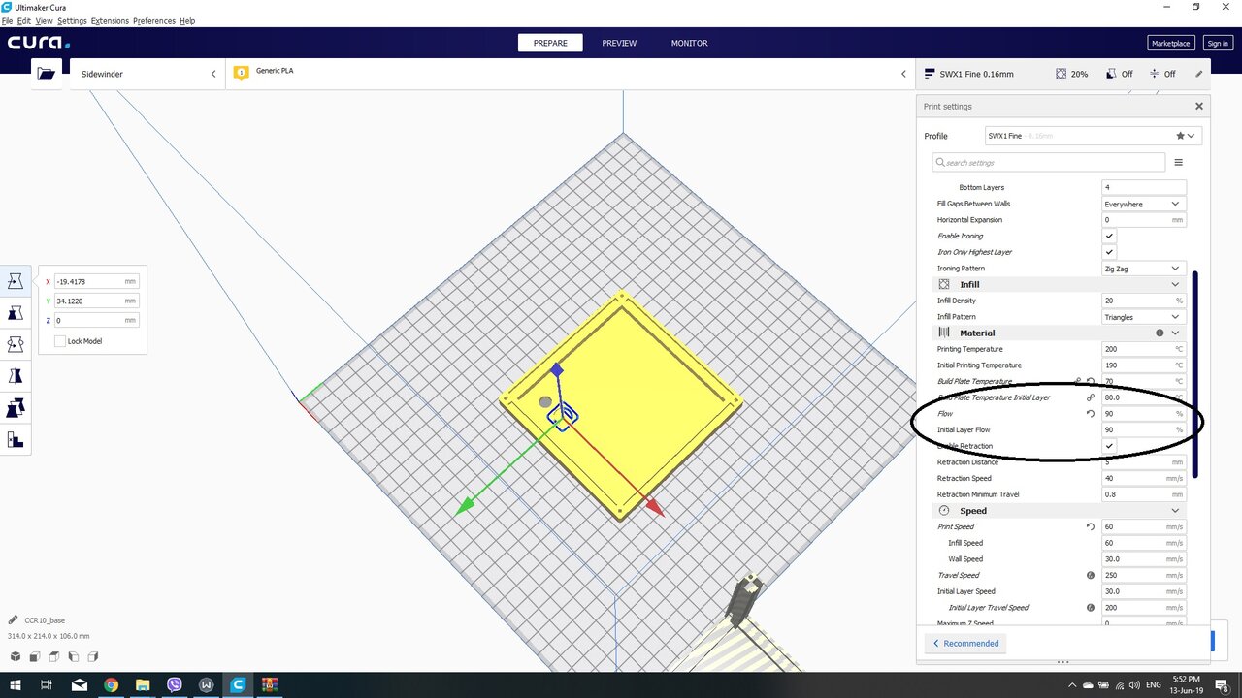
Task: Open the Extensions menu
Action: click(110, 20)
